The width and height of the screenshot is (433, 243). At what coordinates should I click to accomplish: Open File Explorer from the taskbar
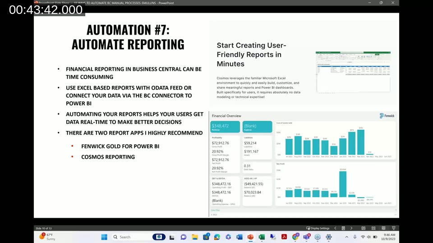point(195,237)
